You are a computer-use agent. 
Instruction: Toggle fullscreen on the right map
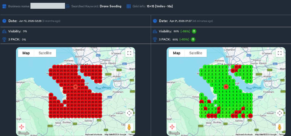point(280,53)
